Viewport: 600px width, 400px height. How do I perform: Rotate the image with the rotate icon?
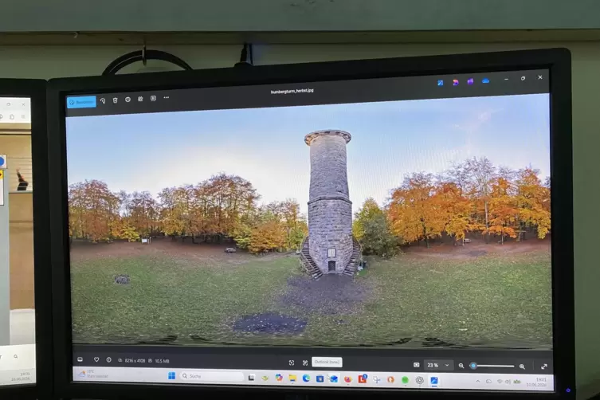click(x=103, y=100)
